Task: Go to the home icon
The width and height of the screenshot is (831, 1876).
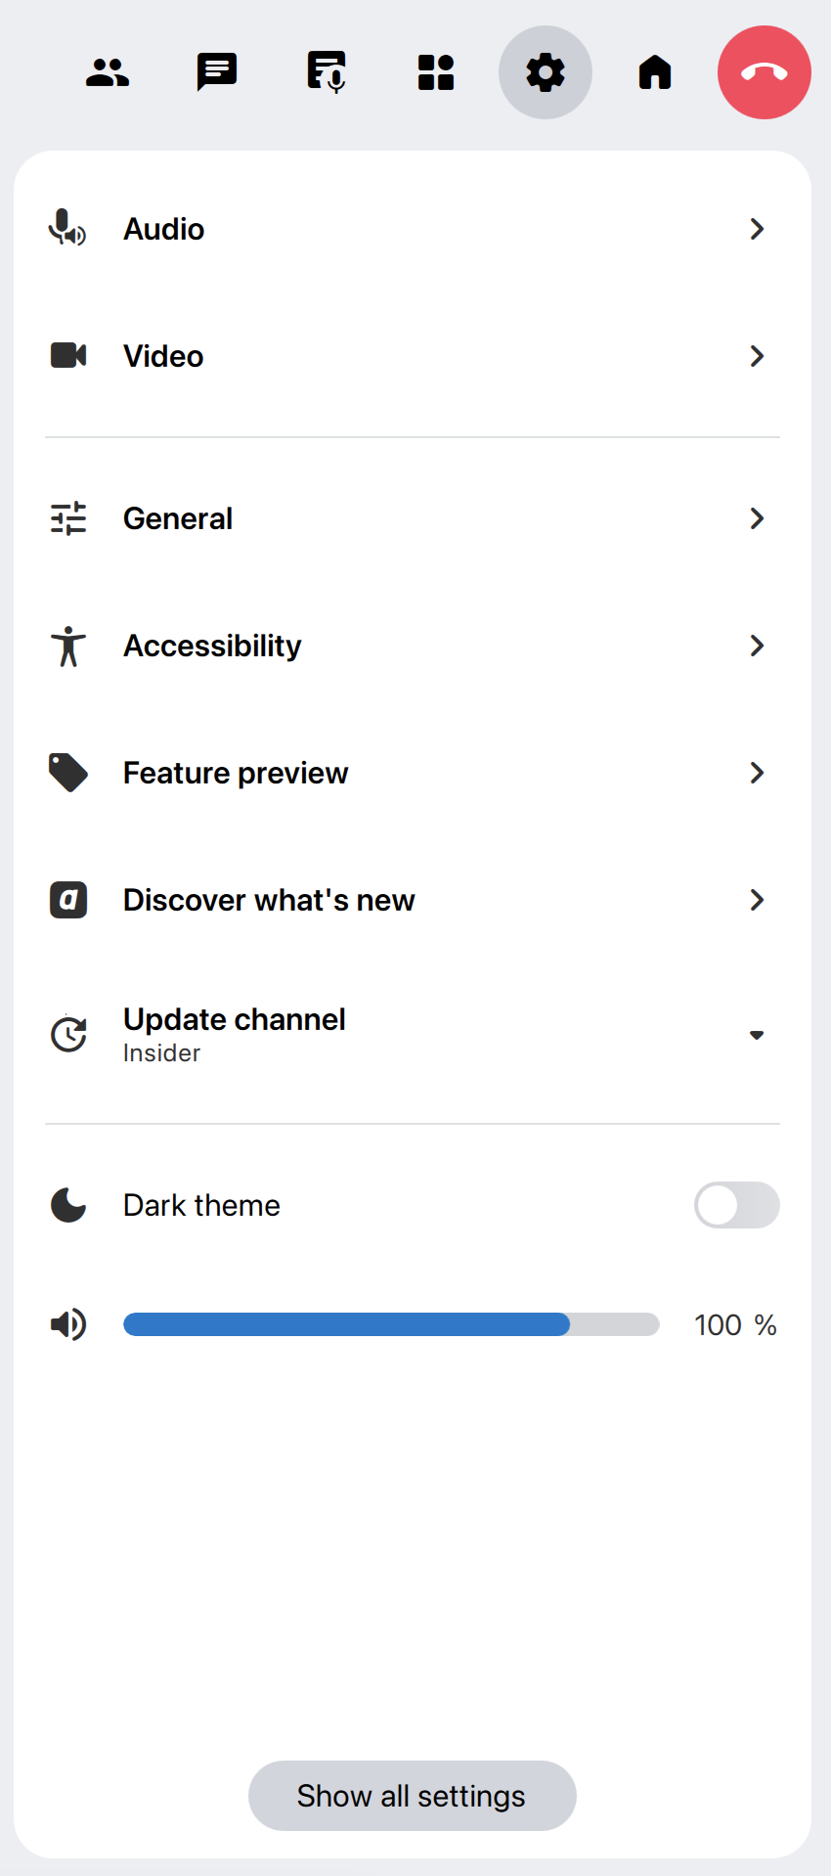Action: (x=655, y=72)
